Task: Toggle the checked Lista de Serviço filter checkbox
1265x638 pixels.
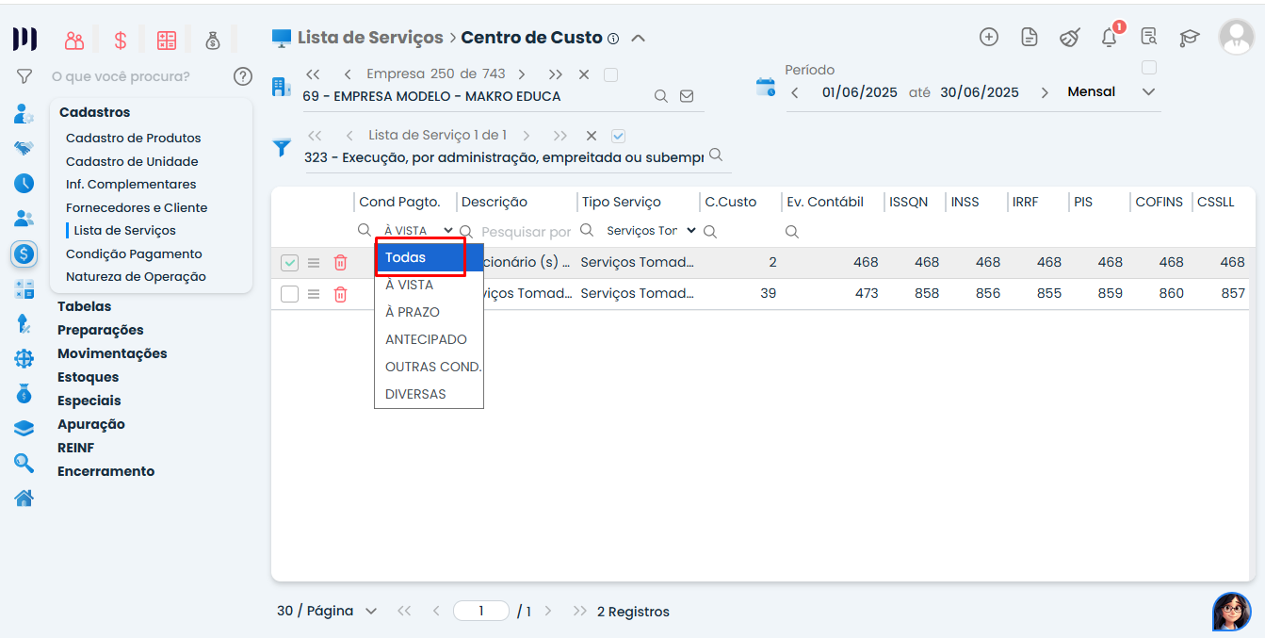Action: point(618,136)
